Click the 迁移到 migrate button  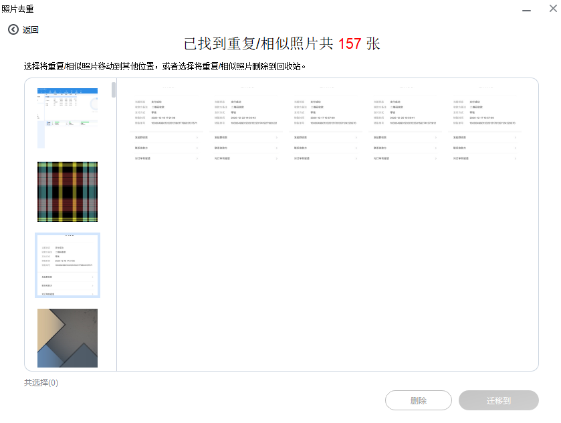[x=498, y=400]
